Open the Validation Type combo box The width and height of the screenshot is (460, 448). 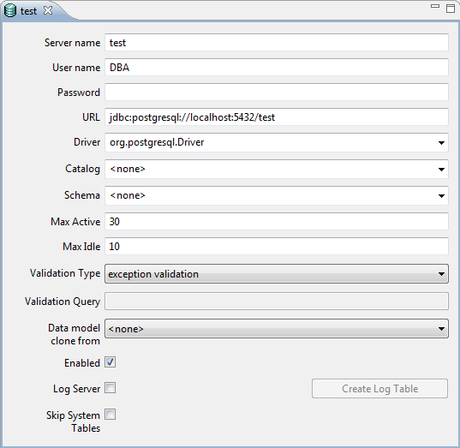pos(277,274)
